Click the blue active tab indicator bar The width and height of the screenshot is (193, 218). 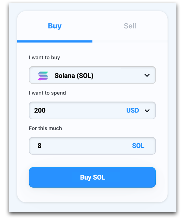click(55, 41)
